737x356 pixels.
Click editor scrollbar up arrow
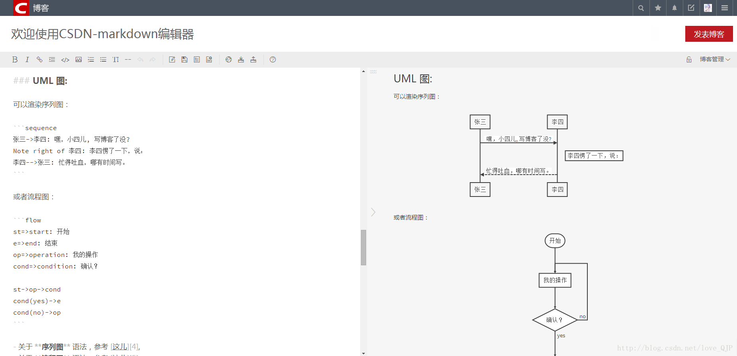click(363, 71)
